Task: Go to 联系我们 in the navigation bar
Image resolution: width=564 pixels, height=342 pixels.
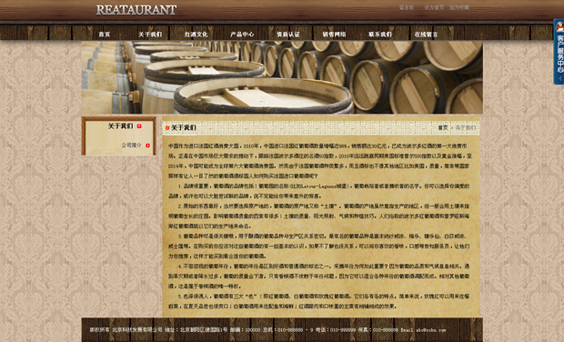Action: pyautogui.click(x=380, y=35)
